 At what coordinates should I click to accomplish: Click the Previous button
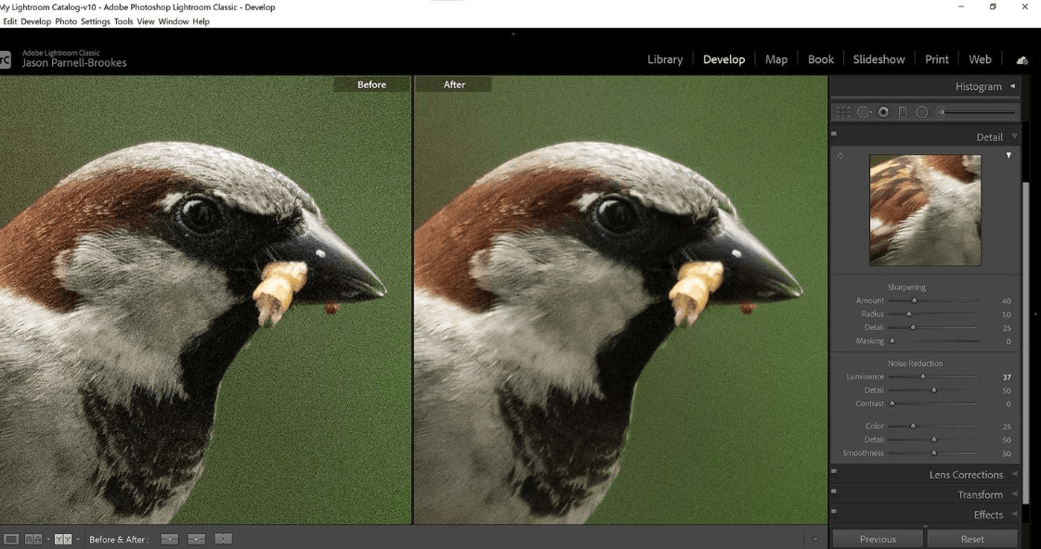click(x=878, y=539)
